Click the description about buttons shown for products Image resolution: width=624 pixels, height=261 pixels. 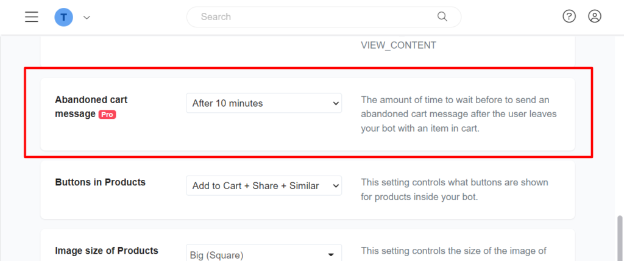[454, 190]
